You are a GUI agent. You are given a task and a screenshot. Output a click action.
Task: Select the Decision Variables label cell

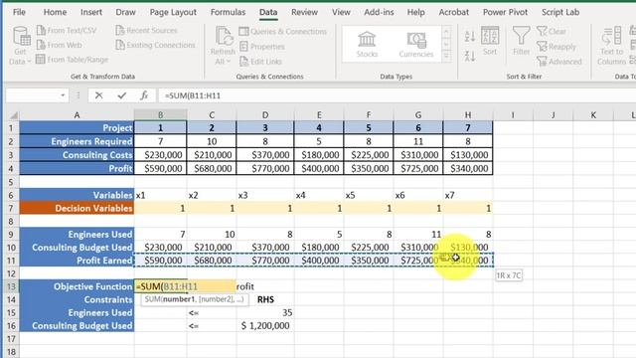[x=77, y=208]
